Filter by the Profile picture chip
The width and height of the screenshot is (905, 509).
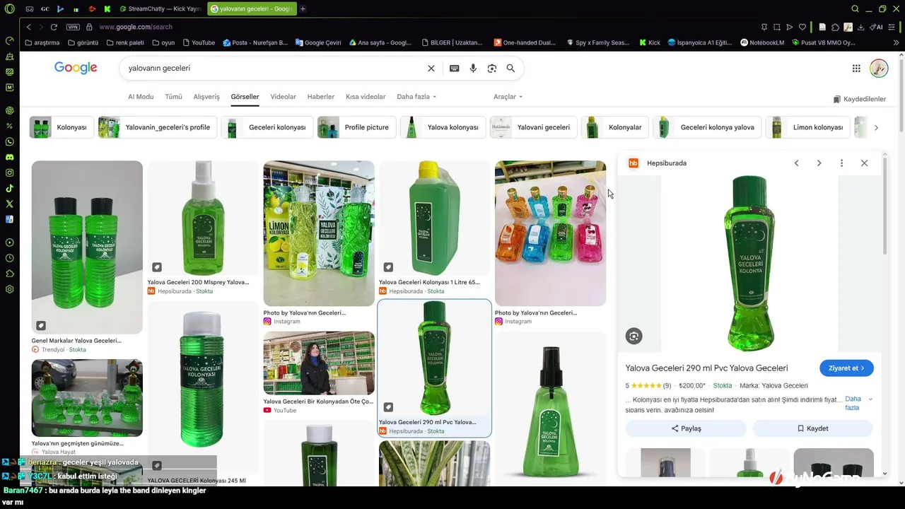click(356, 127)
